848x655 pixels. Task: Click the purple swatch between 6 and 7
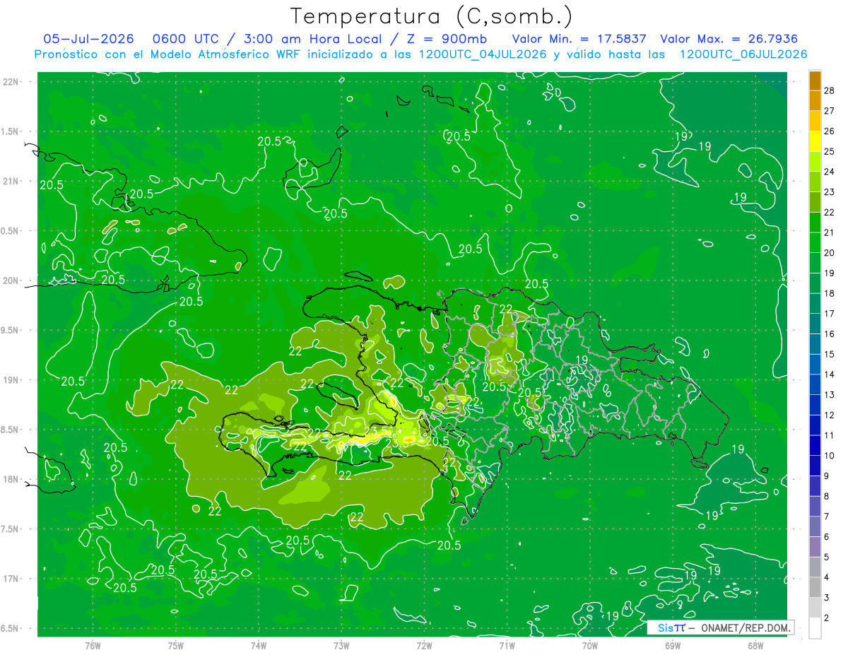click(x=815, y=526)
